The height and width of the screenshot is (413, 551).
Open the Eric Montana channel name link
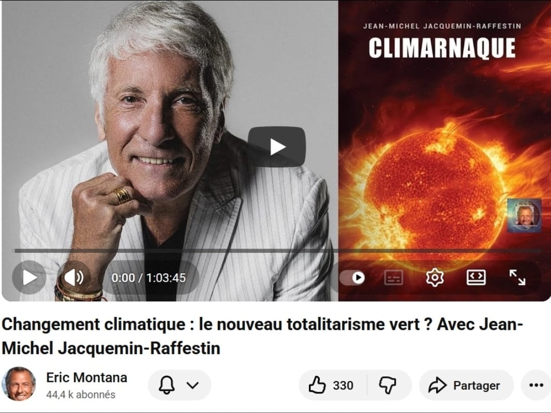tap(86, 377)
